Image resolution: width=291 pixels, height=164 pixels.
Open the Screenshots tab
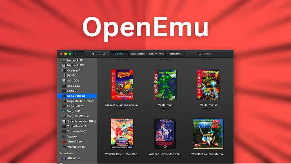click(156, 54)
